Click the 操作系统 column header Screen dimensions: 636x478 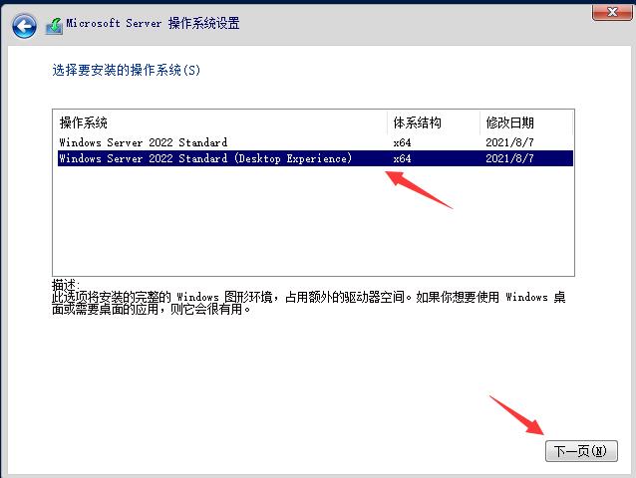pos(84,122)
